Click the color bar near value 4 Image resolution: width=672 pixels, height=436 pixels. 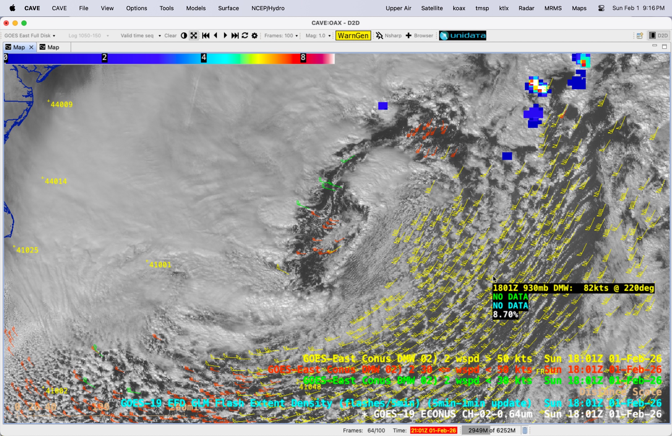pyautogui.click(x=204, y=58)
